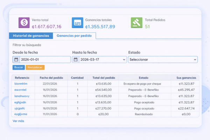Screen dimensions: 210x140
Task: Click the Referencia column header
Action: point(22,78)
